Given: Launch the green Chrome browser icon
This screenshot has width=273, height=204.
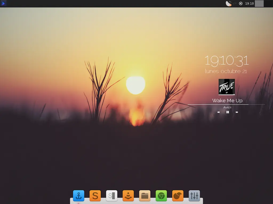Looking at the screenshot, I should pyautogui.click(x=161, y=196).
